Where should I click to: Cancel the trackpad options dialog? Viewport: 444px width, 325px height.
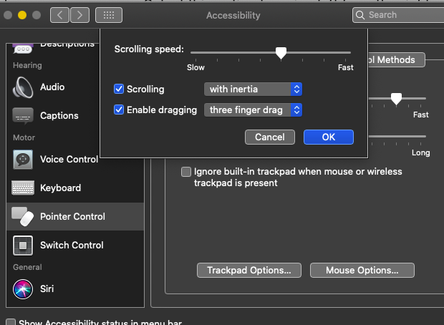pyautogui.click(x=270, y=137)
